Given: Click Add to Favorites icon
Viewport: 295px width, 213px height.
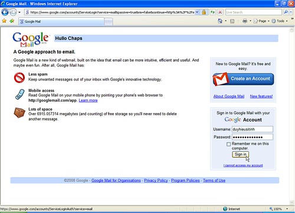Looking at the screenshot, I should pyautogui.click(x=12, y=21).
